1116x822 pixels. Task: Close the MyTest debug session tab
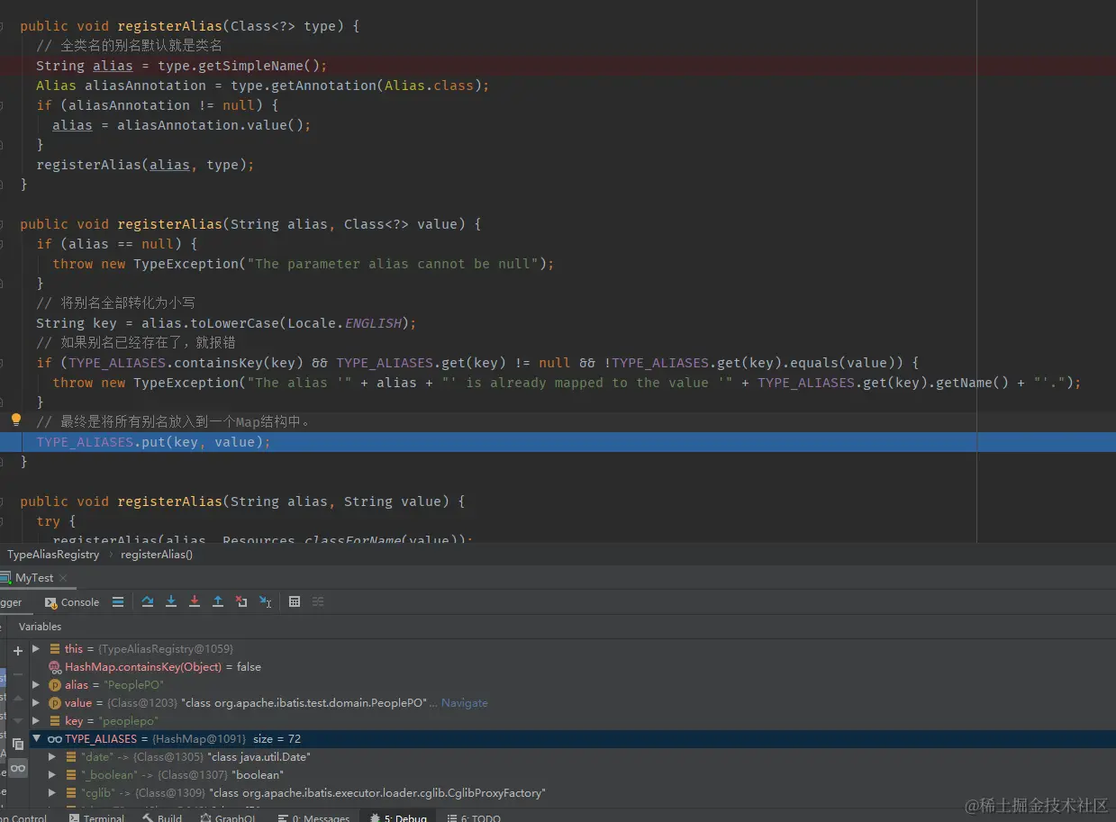(63, 578)
